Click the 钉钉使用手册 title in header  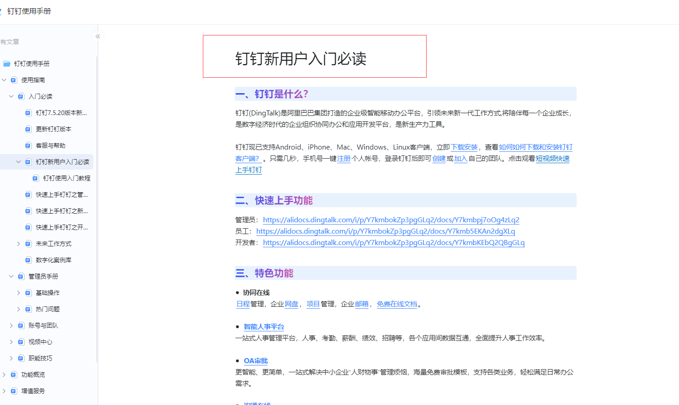click(29, 11)
